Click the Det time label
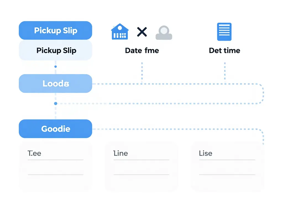The height and width of the screenshot is (212, 283). pyautogui.click(x=224, y=51)
